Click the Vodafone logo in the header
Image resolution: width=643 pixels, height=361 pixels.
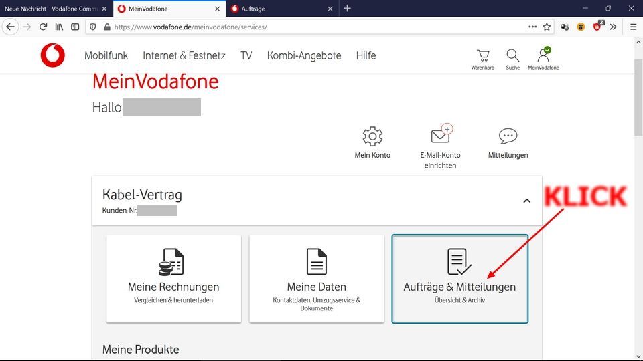(x=52, y=55)
